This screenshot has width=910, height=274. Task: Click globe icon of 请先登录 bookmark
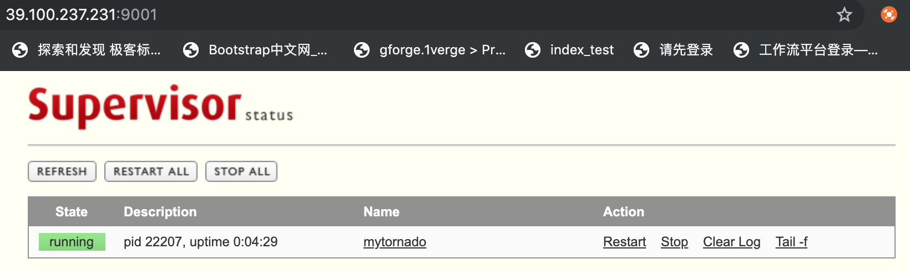click(641, 50)
